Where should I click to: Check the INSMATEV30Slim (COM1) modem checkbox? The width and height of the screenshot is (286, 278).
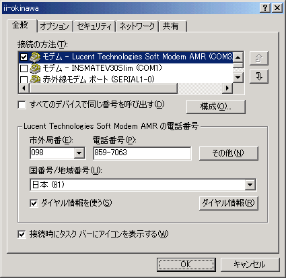pos(24,68)
